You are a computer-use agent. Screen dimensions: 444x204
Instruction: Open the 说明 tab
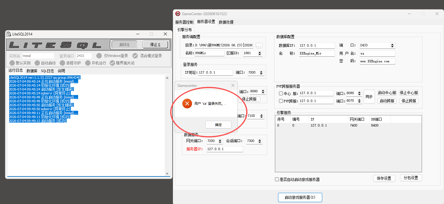point(61,71)
